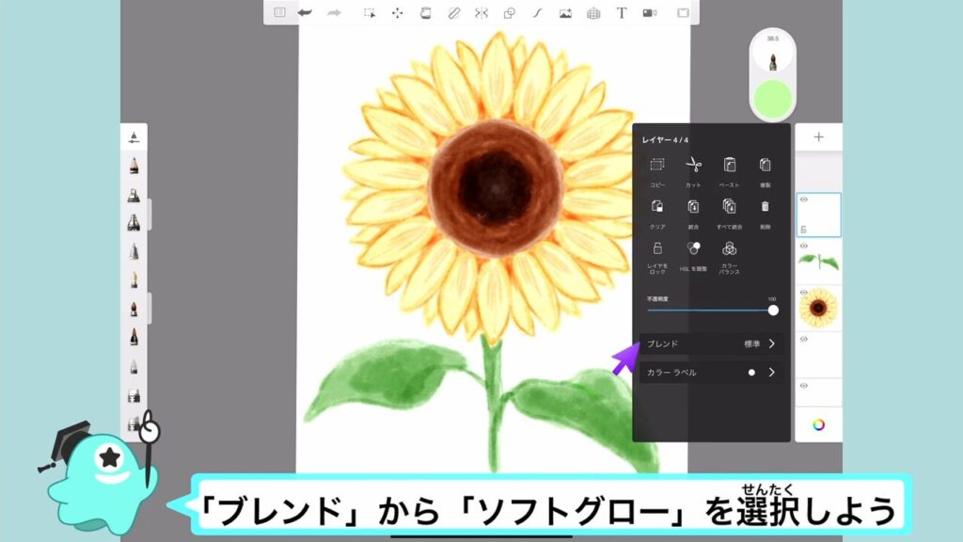Viewport: 963px width, 542px height.
Task: Open Color Balance (カラーバランス) adjustment
Action: 729,250
